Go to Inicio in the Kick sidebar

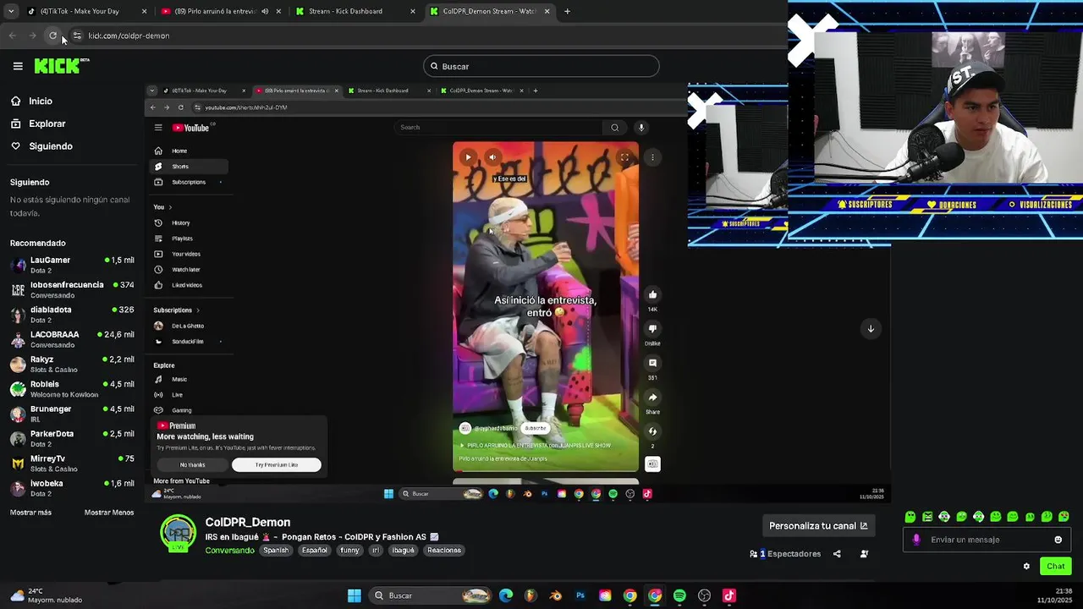click(32, 101)
